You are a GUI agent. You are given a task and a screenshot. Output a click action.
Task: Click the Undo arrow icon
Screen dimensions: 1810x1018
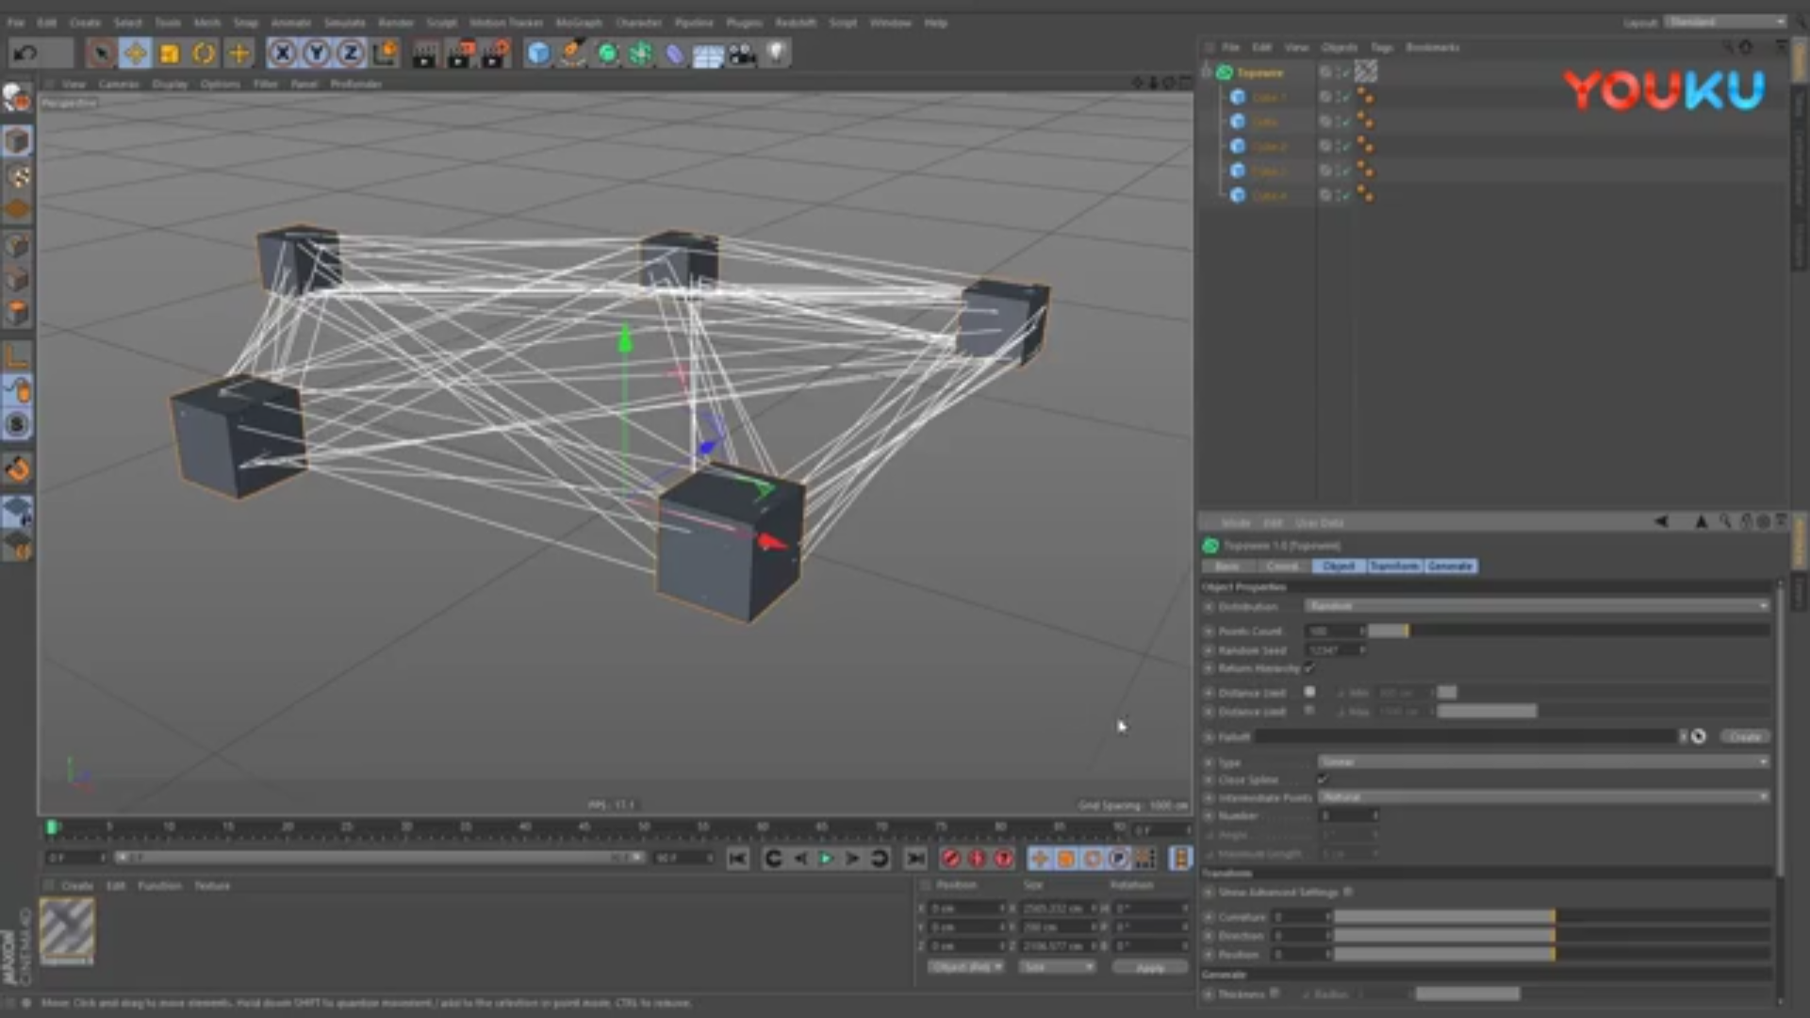click(24, 54)
